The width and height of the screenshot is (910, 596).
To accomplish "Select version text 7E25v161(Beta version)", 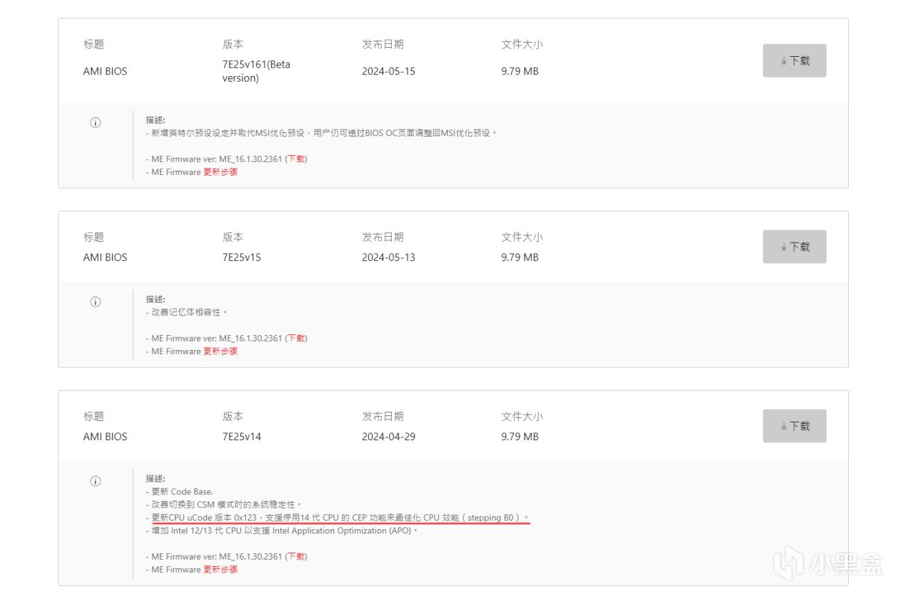I will pyautogui.click(x=257, y=71).
